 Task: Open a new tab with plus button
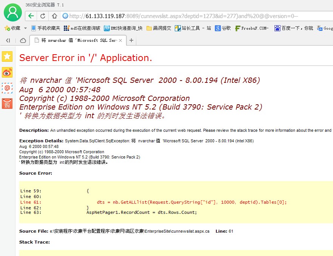(x=131, y=40)
